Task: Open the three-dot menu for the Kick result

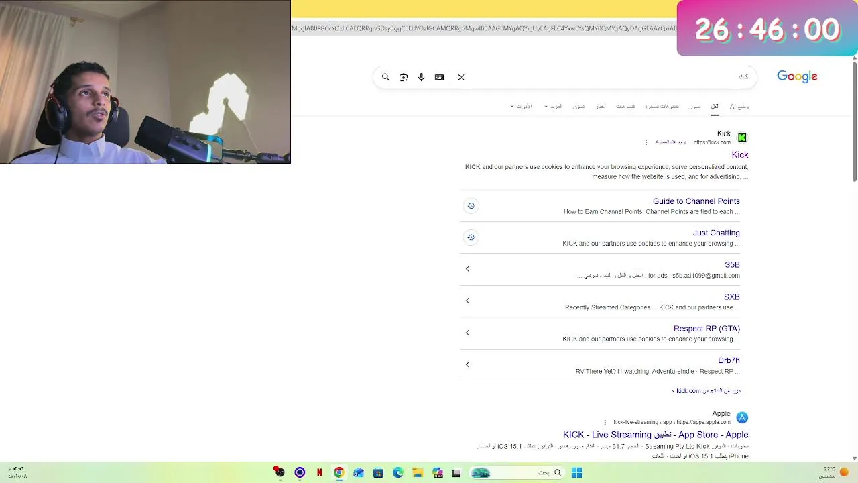Action: pos(646,142)
